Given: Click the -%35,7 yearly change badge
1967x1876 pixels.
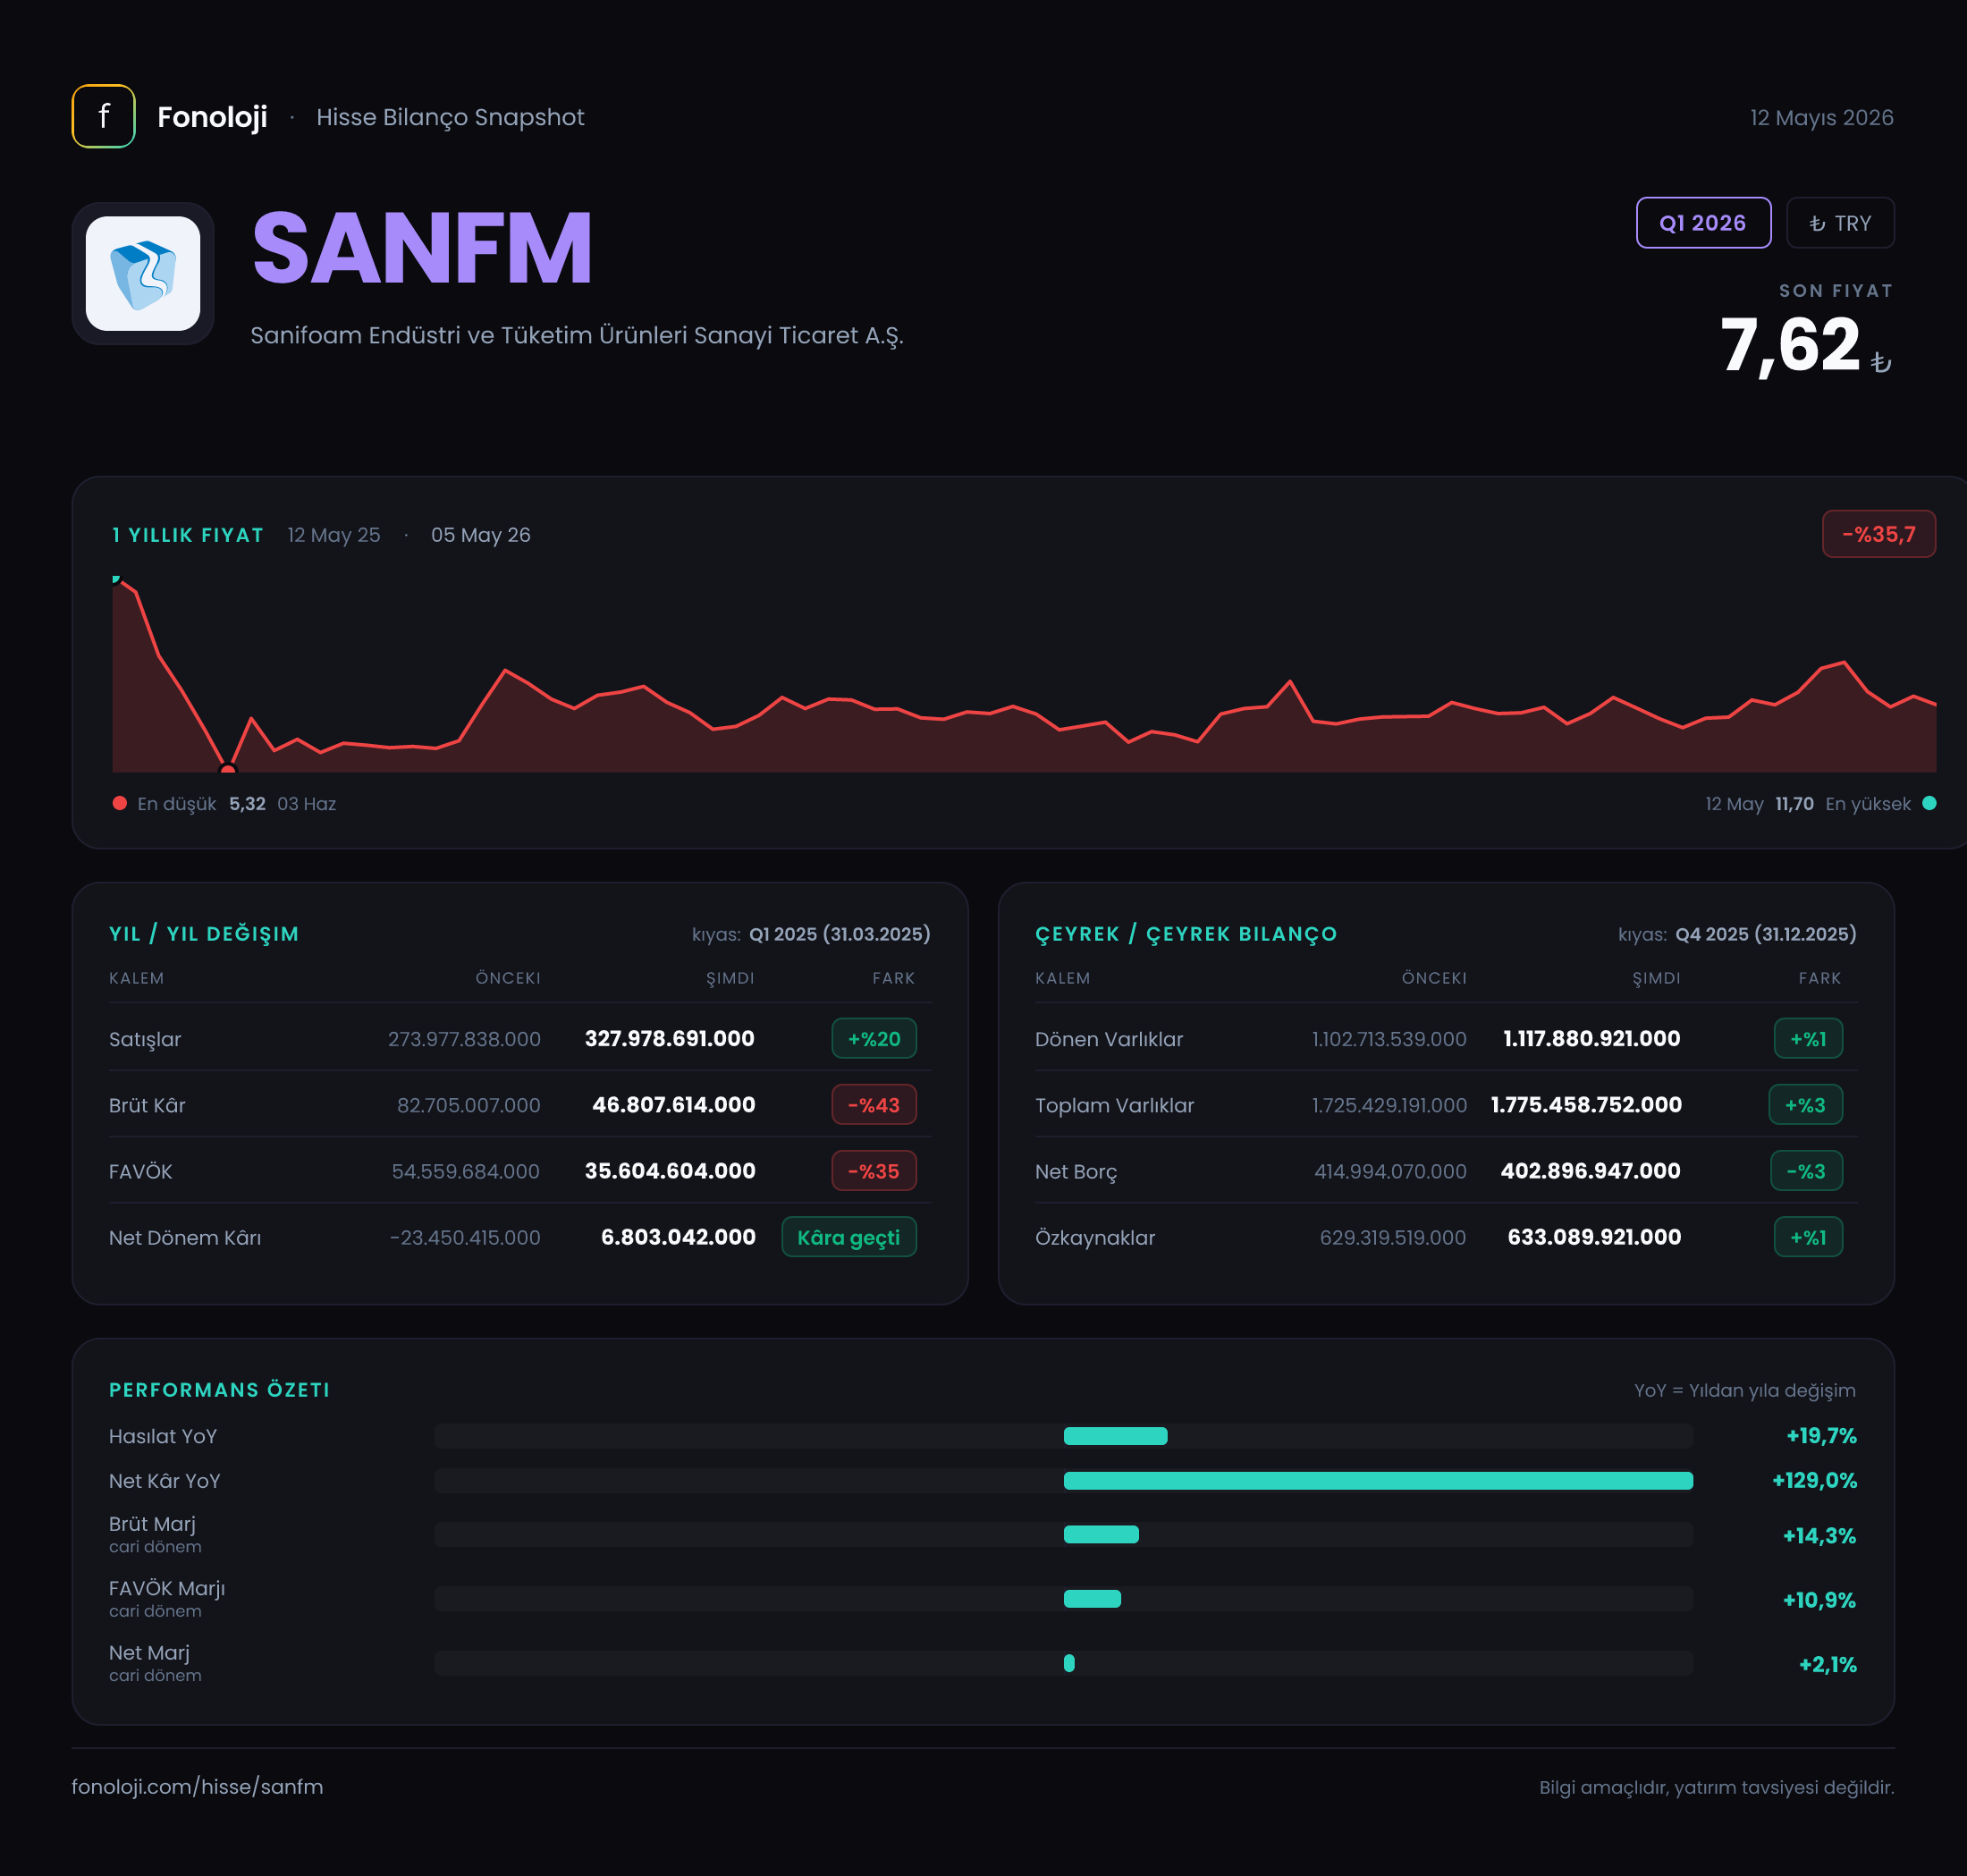Looking at the screenshot, I should (1878, 534).
